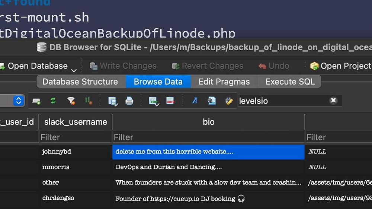Click the Open Project toolbar button
Screen dimensions: 372x209
(340, 66)
